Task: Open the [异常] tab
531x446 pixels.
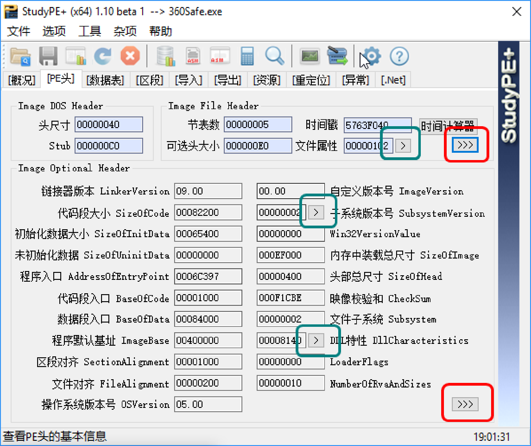Action: [x=356, y=80]
